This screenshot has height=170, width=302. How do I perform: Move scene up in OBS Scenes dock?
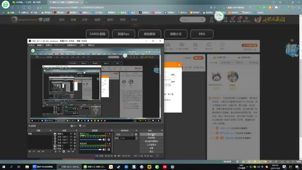click(39, 151)
